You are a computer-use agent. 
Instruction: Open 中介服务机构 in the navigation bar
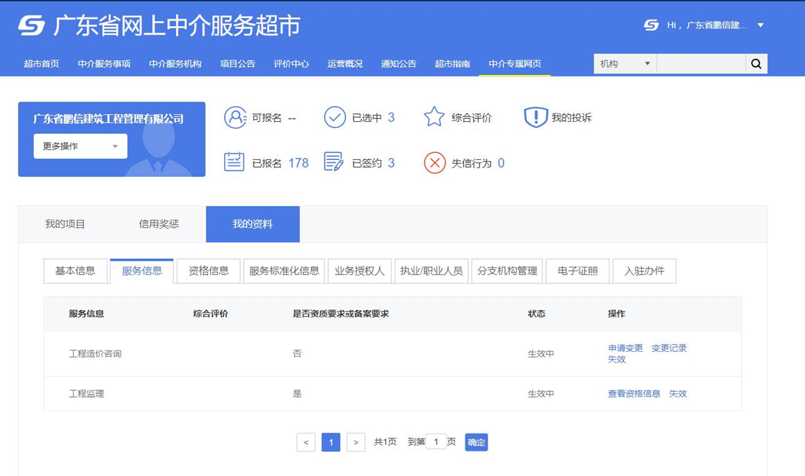point(175,63)
